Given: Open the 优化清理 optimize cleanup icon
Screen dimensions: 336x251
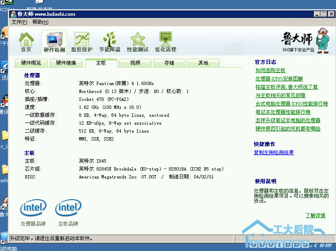Looking at the screenshot, I should pos(165,42).
